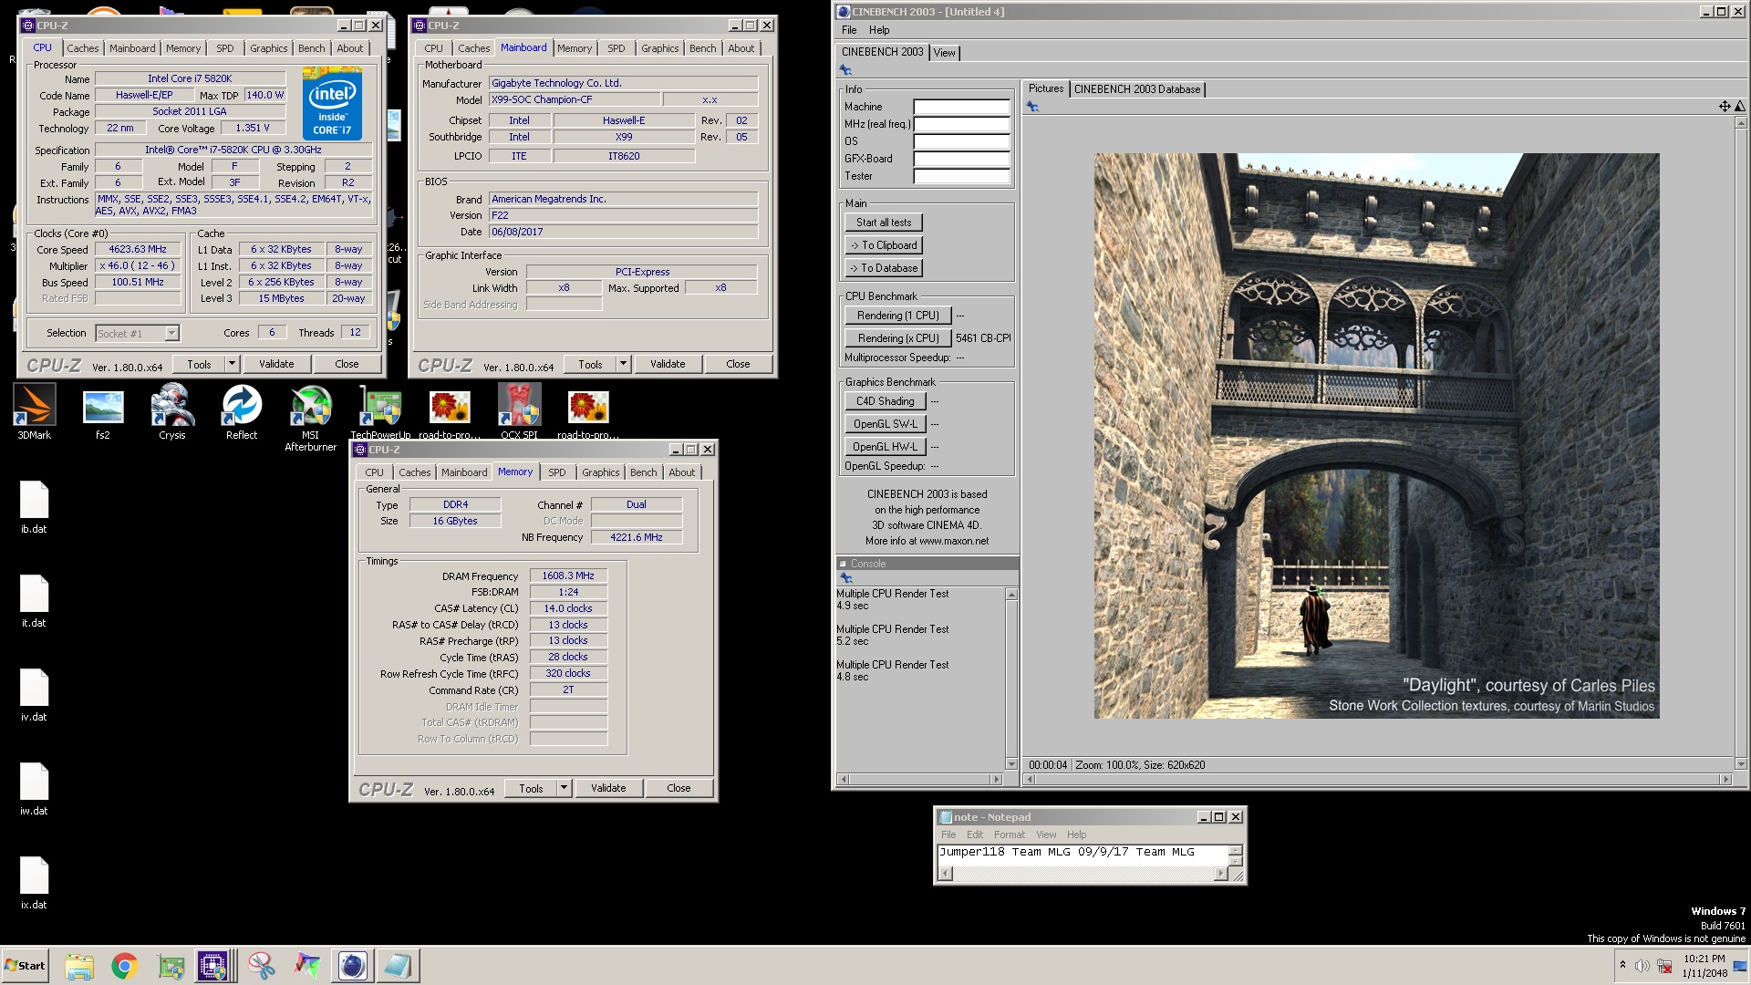Image resolution: width=1751 pixels, height=985 pixels.
Task: Open the fs2 image file on desktop
Action: click(103, 411)
